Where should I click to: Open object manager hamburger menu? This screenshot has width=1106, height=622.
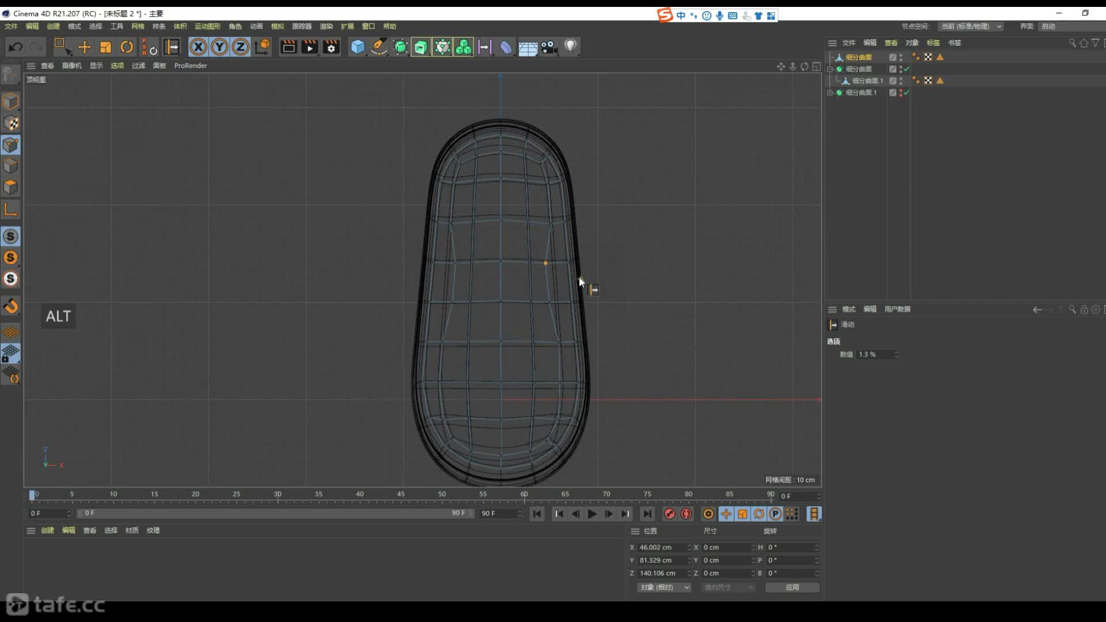[x=832, y=43]
